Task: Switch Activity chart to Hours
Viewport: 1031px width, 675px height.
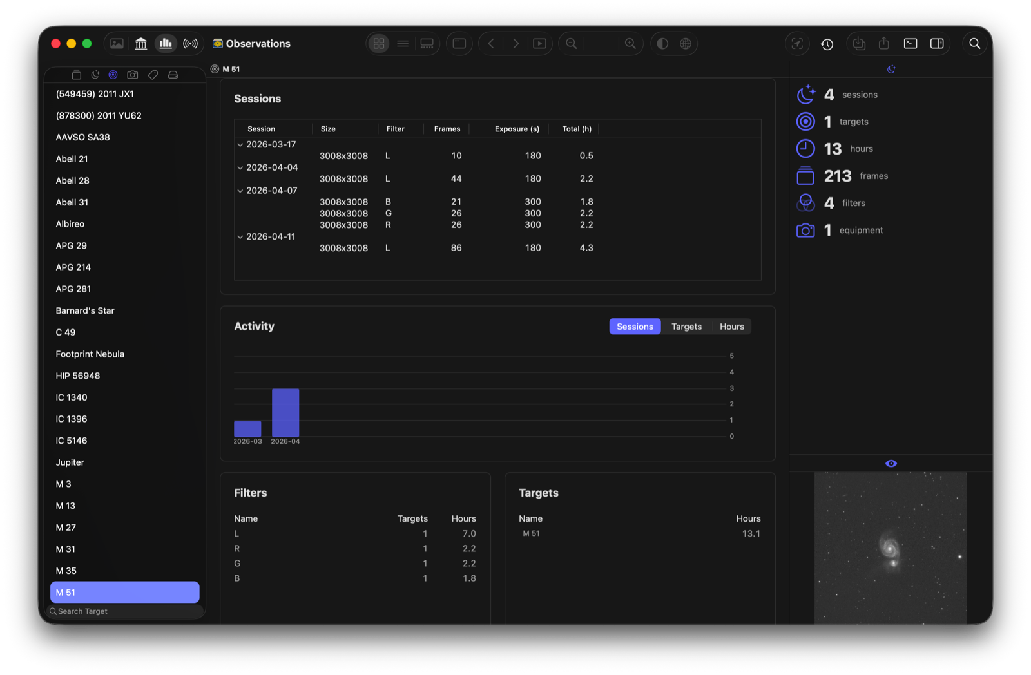Action: pyautogui.click(x=732, y=327)
